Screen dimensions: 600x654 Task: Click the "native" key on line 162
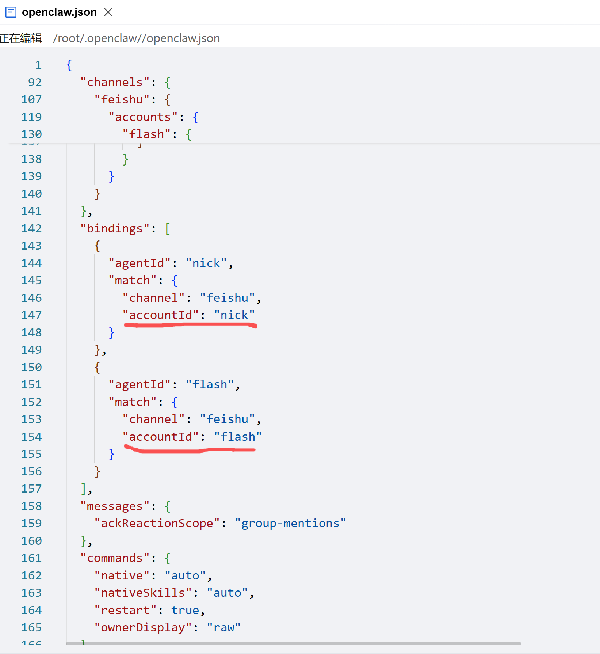122,575
